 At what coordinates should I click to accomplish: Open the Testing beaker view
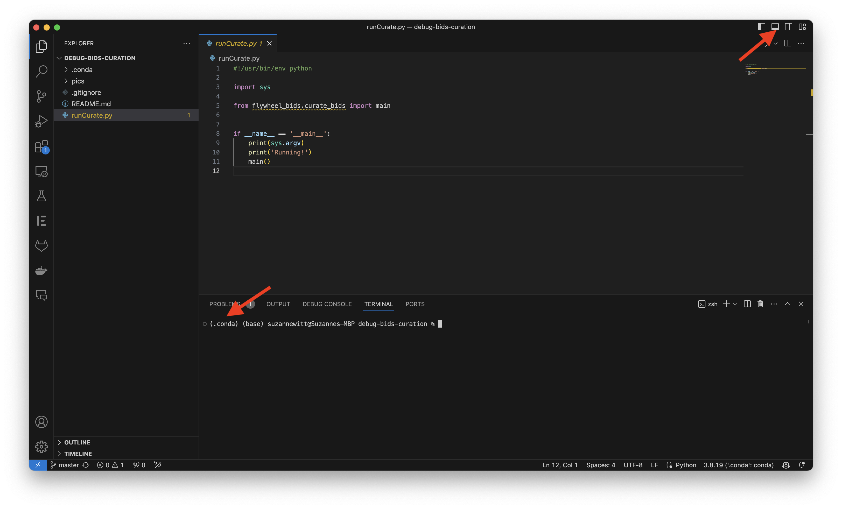point(41,196)
